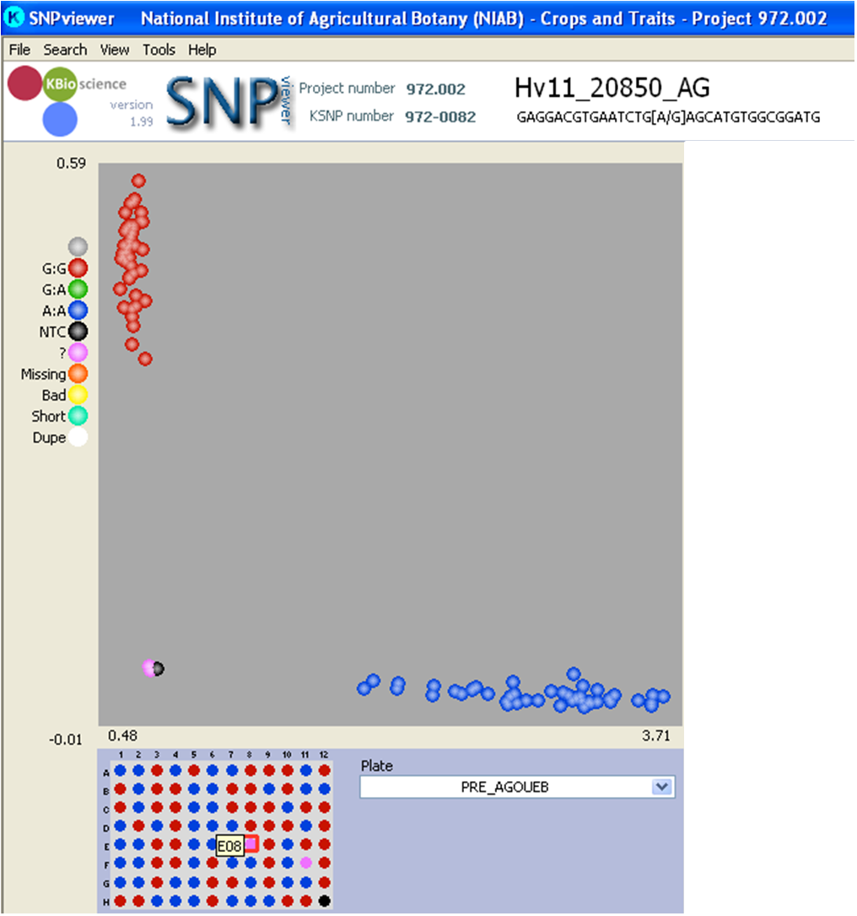The image size is (857, 916).
Task: Click the X-axis minimum value 0.48
Action: tap(122, 735)
